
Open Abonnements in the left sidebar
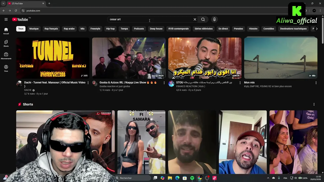(6, 56)
